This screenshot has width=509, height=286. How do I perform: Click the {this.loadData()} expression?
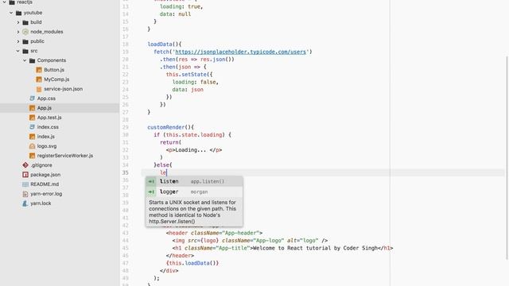coord(192,263)
